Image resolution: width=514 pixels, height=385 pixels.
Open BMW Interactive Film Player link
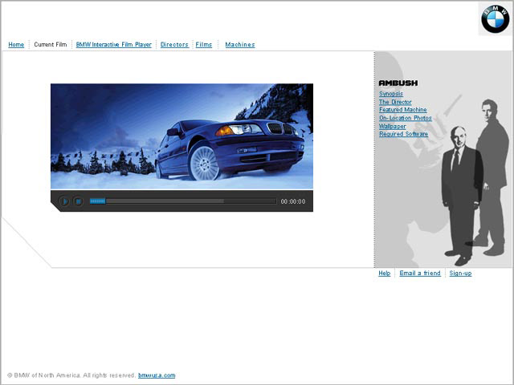pyautogui.click(x=114, y=45)
